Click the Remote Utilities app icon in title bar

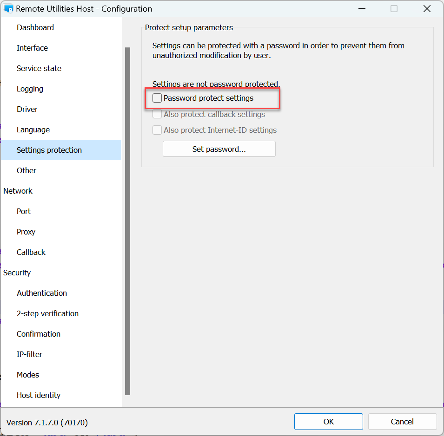tap(8, 9)
